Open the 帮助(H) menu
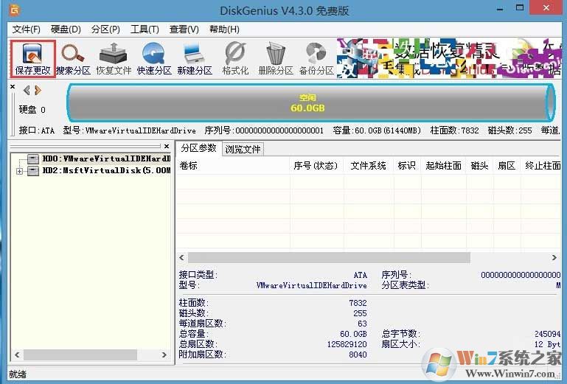567x384 pixels. click(x=224, y=29)
